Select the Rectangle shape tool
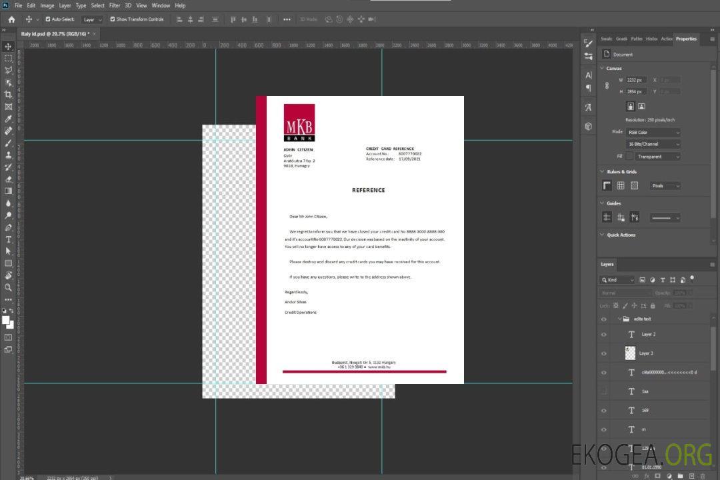Viewport: 720px width, 480px height. [8, 263]
